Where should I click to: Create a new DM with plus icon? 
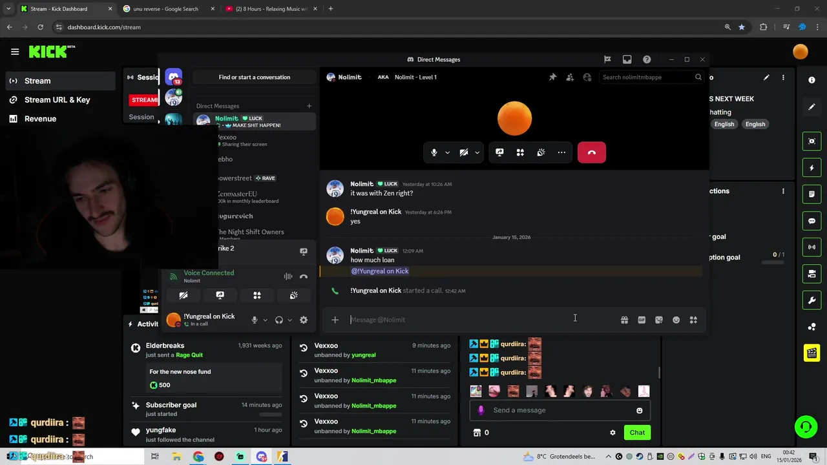pyautogui.click(x=309, y=106)
